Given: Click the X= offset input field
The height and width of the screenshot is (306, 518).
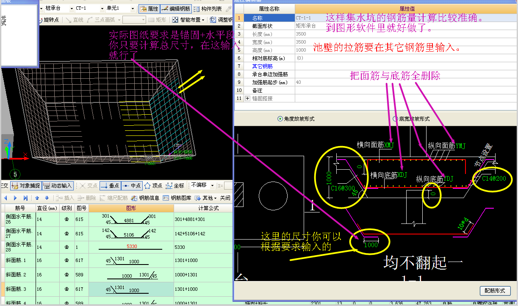Looking at the screenshot, I should pyautogui.click(x=228, y=185).
